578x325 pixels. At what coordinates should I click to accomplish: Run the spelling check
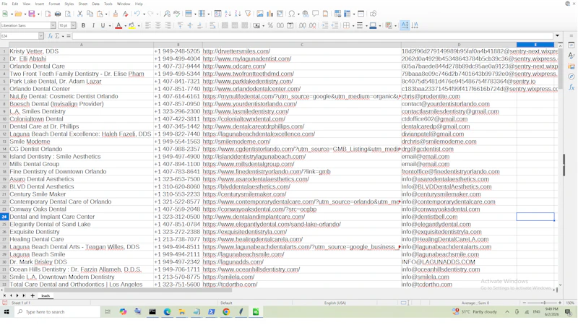click(177, 14)
